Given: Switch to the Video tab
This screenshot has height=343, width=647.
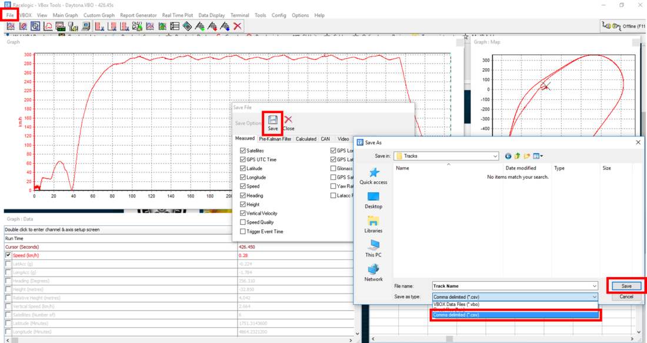Looking at the screenshot, I should click(x=343, y=139).
